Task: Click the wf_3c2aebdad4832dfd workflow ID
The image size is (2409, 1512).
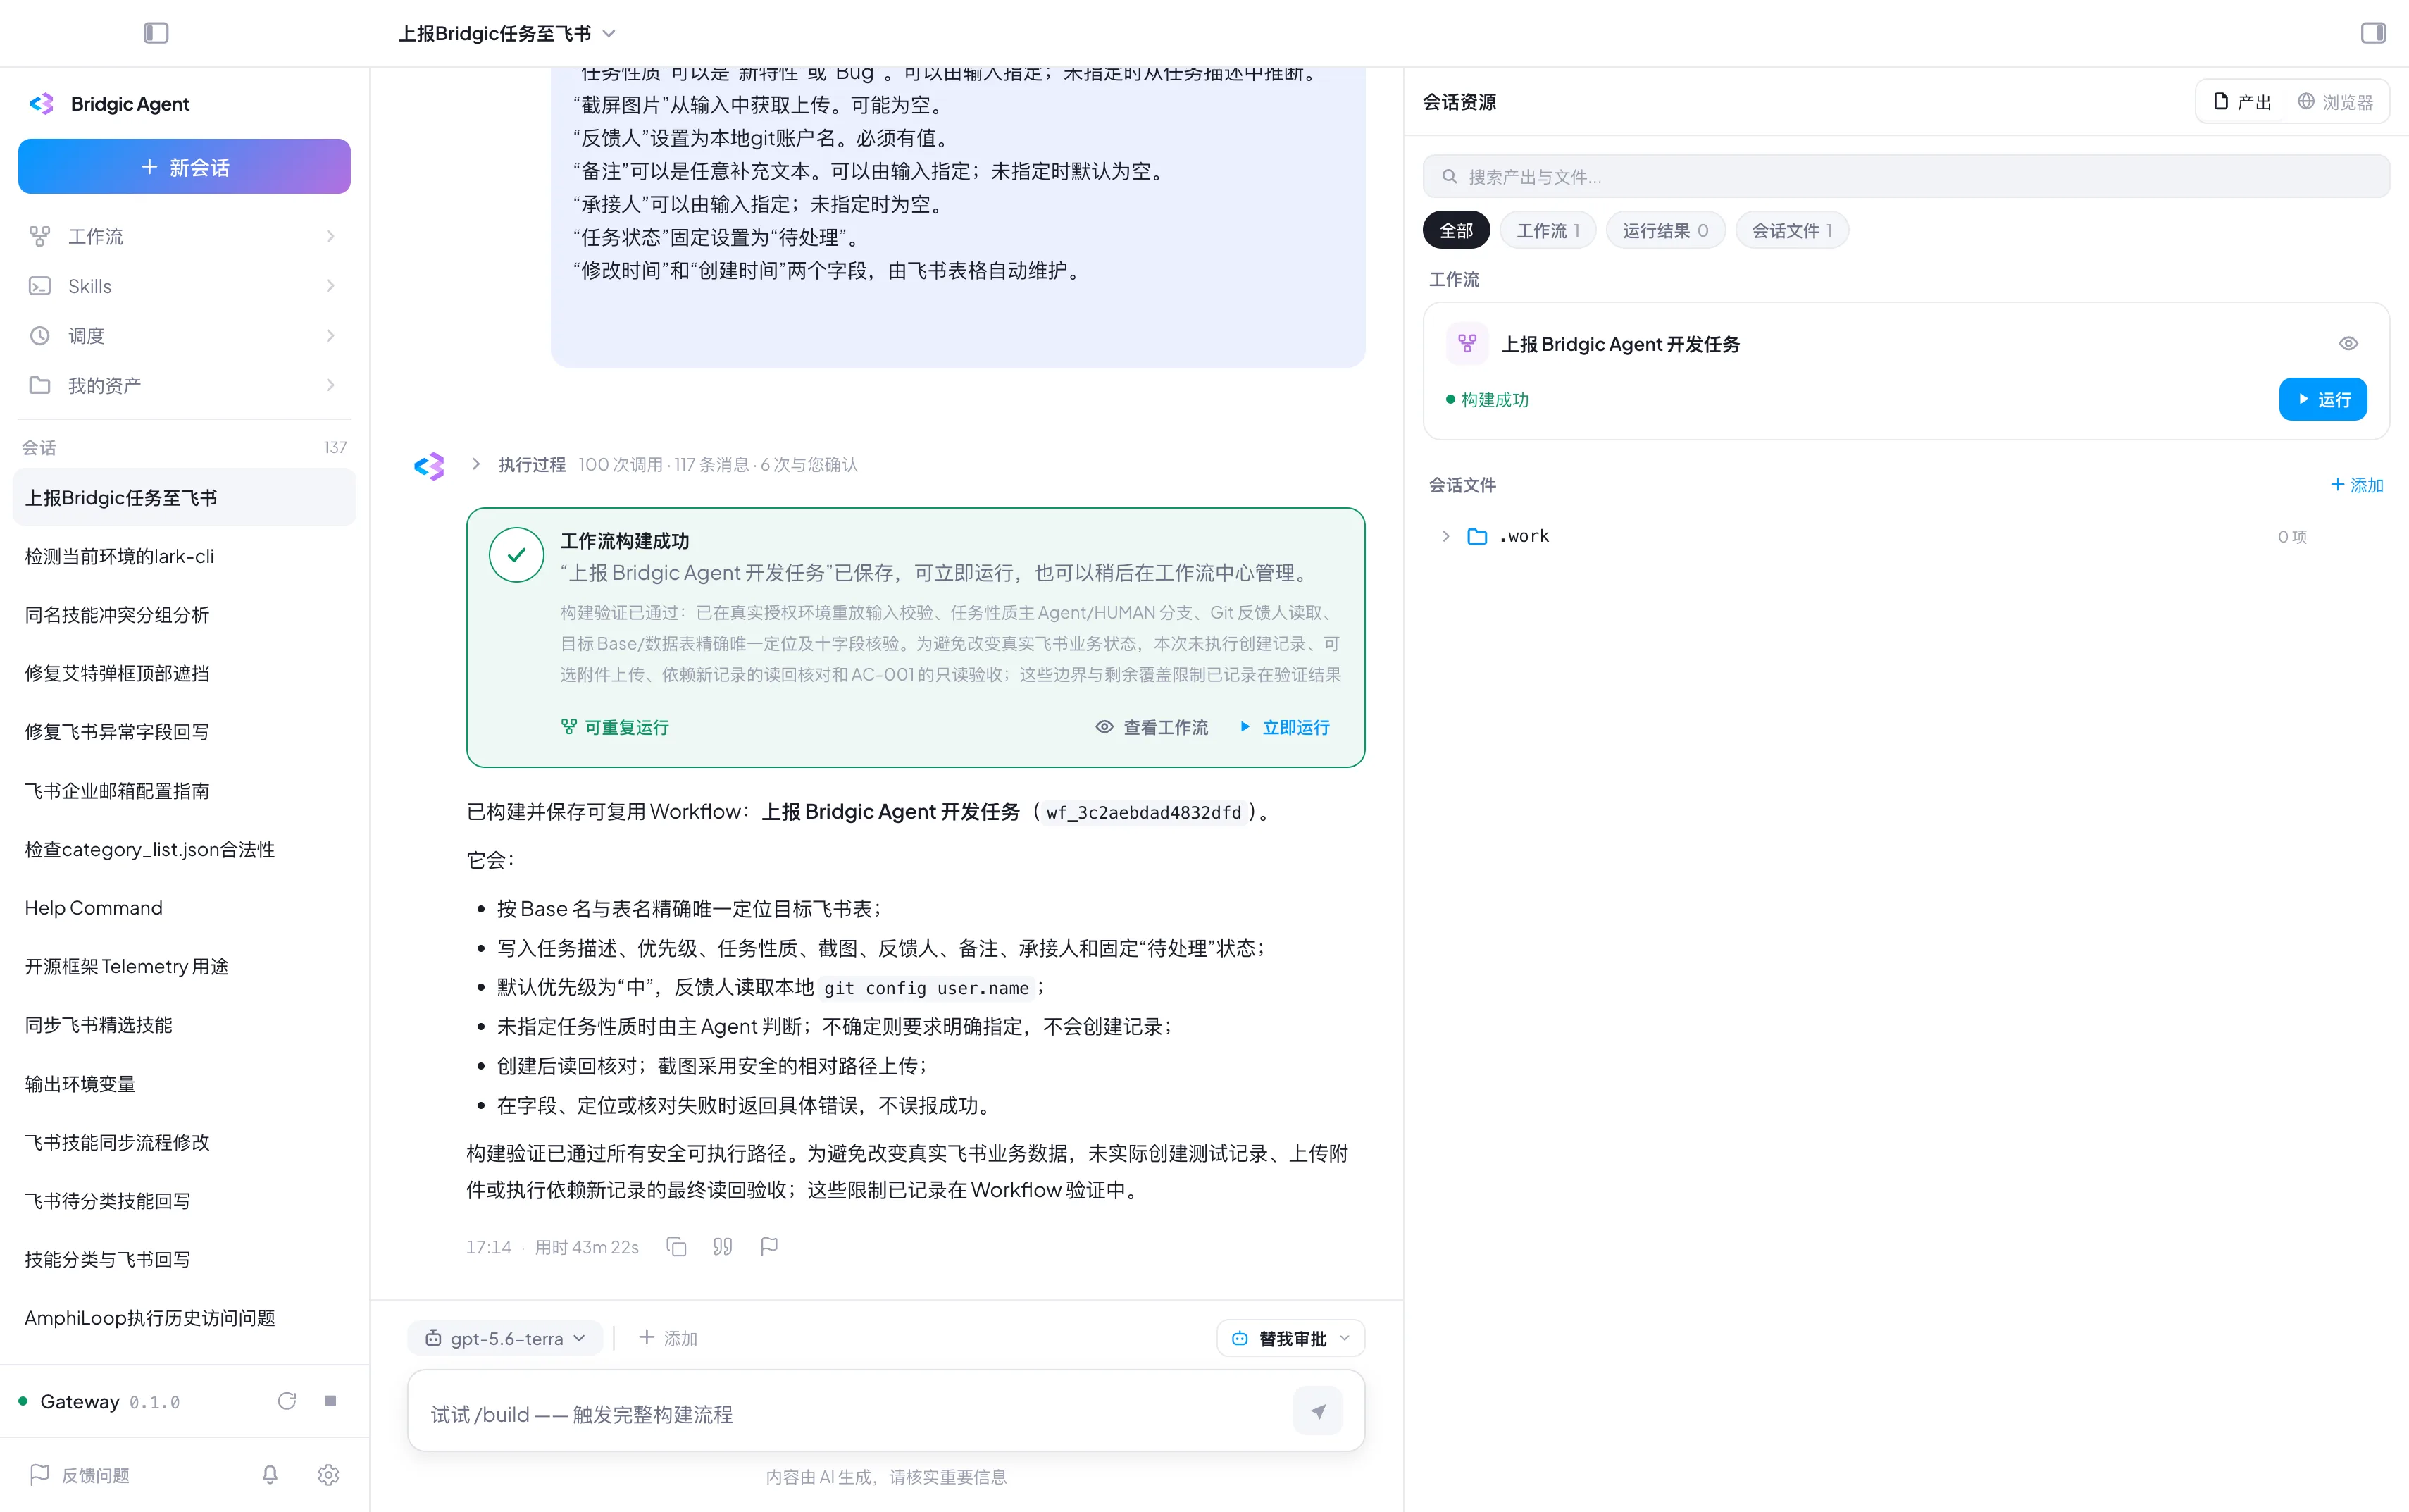Action: [x=1143, y=813]
